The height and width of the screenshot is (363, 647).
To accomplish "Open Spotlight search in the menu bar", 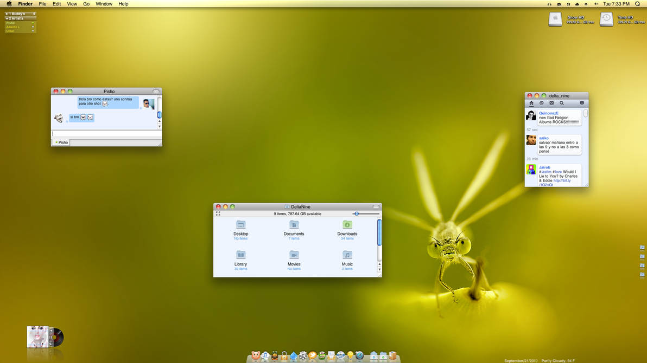I will click(637, 4).
